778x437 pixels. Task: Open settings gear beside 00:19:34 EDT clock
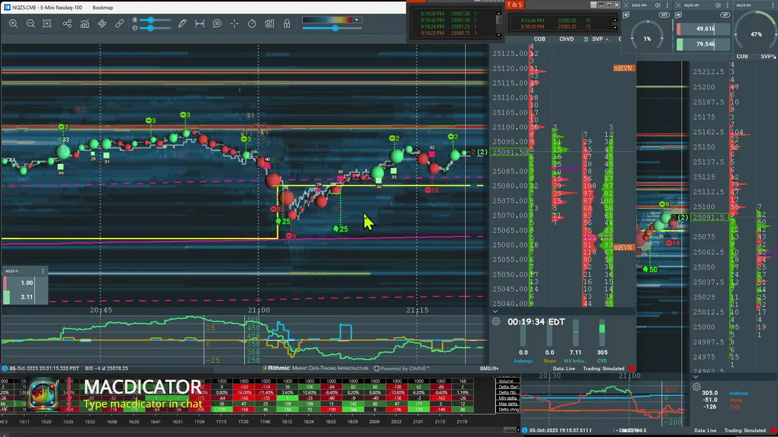496,322
